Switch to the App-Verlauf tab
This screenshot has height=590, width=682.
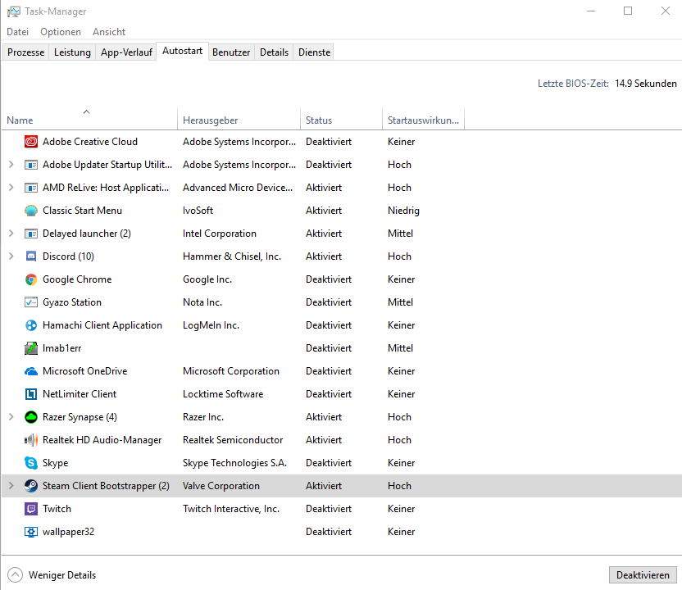coord(126,52)
